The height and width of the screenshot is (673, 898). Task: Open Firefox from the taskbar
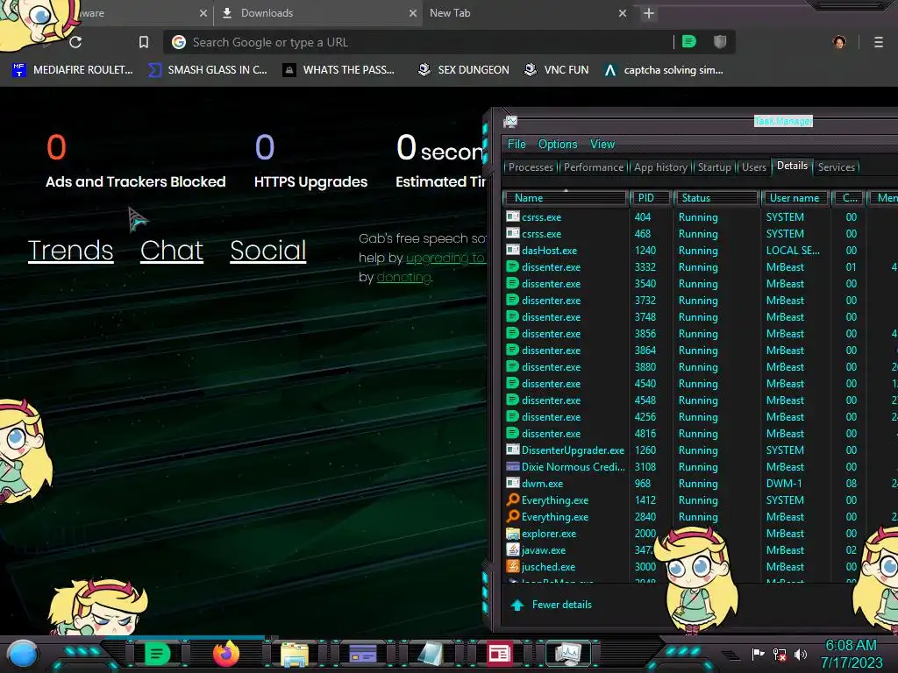[x=226, y=654]
